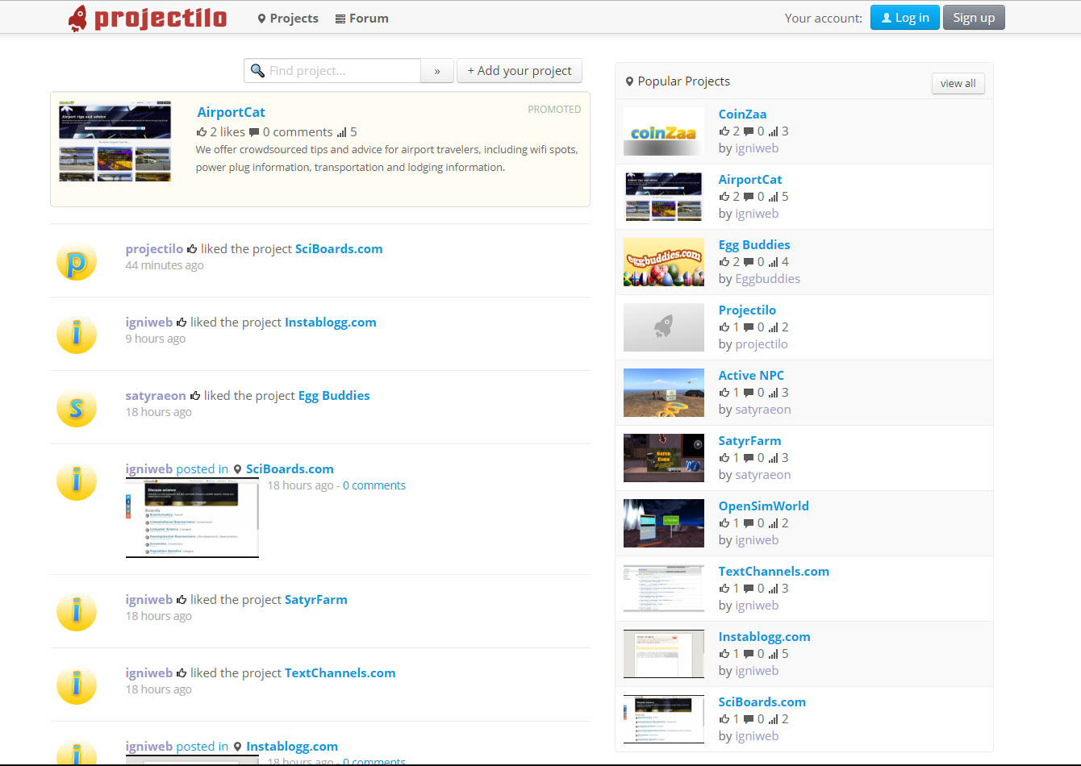Open SciBoards.com in Popular Projects
Image resolution: width=1081 pixels, height=766 pixels.
pos(762,702)
